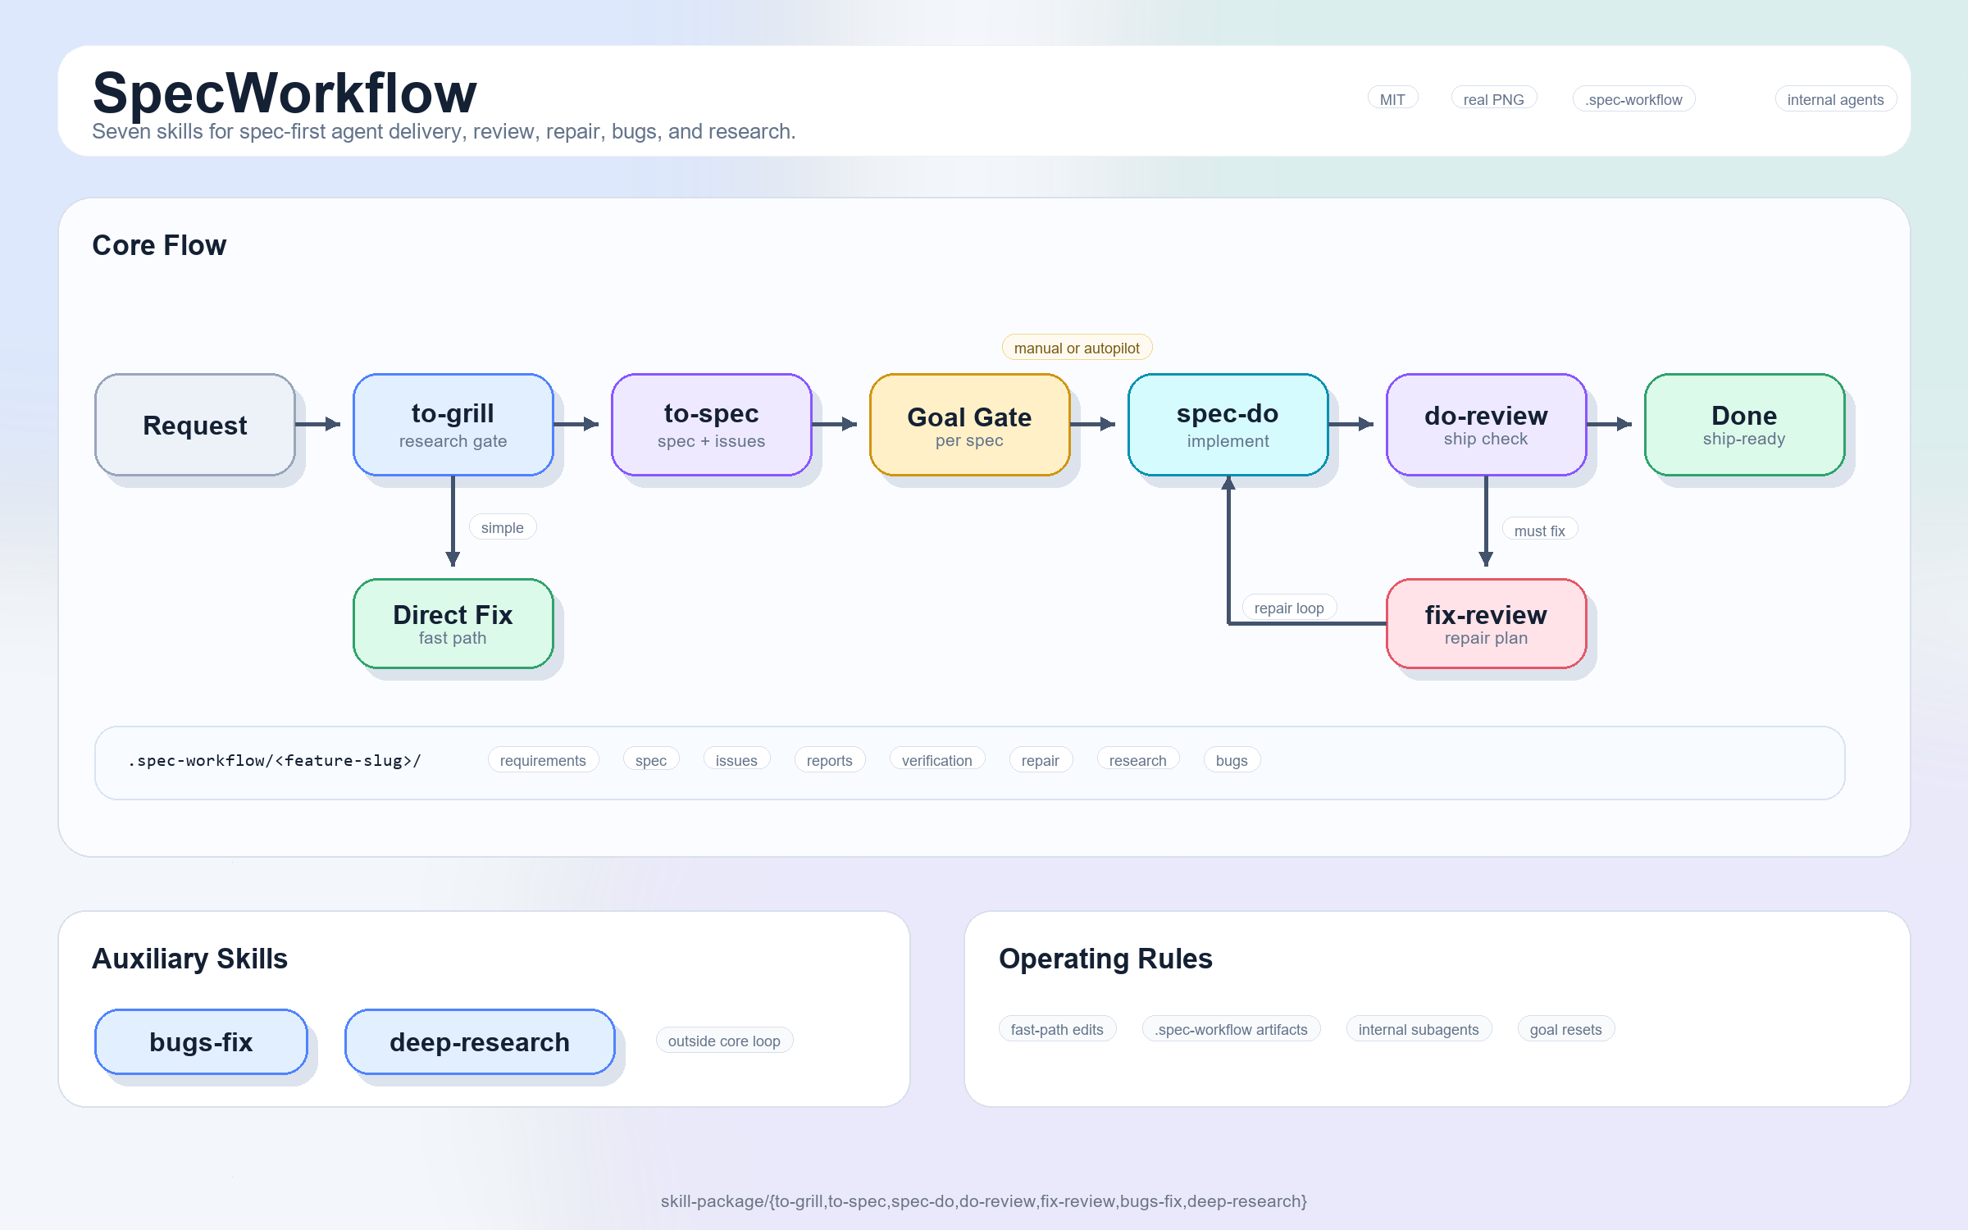1968x1230 pixels.
Task: Click the internal agents tag
Action: coord(1836,99)
